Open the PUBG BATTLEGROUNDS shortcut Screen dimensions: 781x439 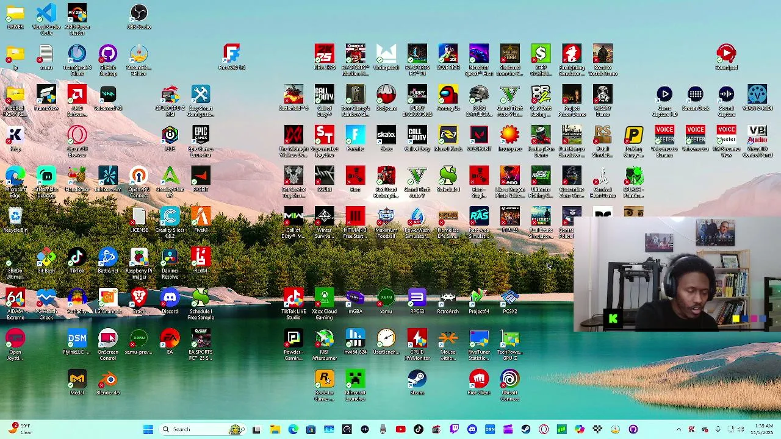tap(479, 99)
